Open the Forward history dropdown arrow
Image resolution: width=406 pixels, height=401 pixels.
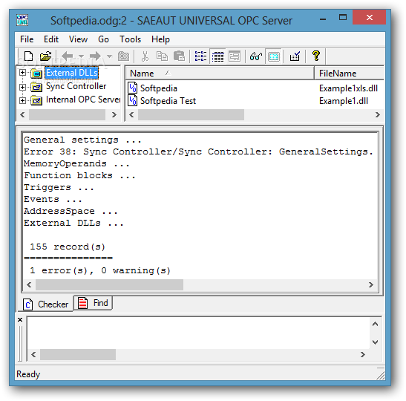pyautogui.click(x=109, y=56)
